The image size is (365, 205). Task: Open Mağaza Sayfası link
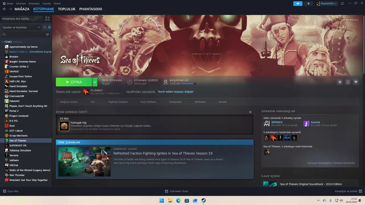[x=69, y=102]
